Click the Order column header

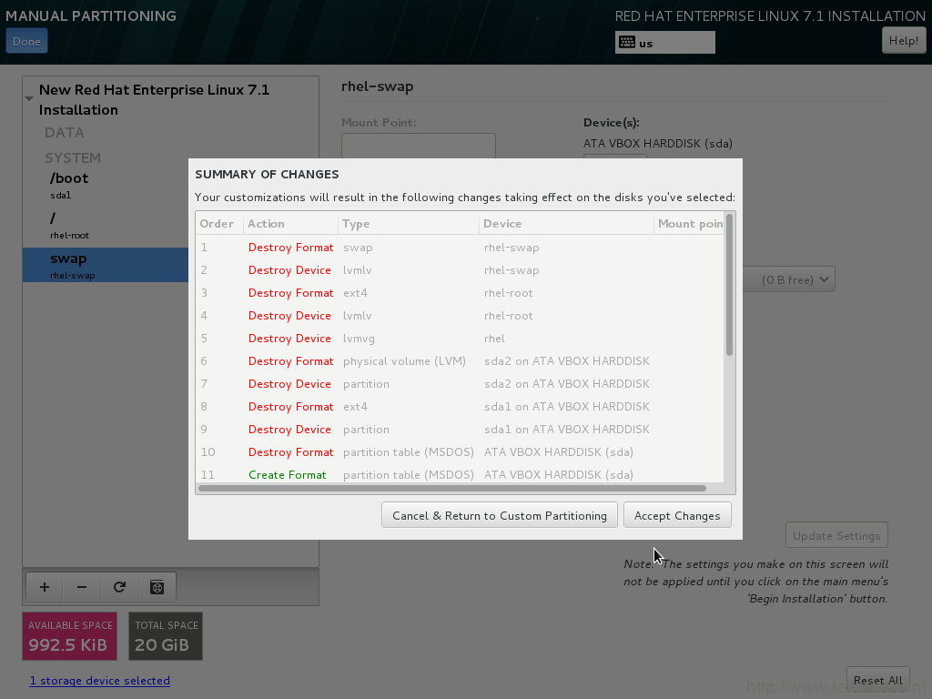point(218,224)
